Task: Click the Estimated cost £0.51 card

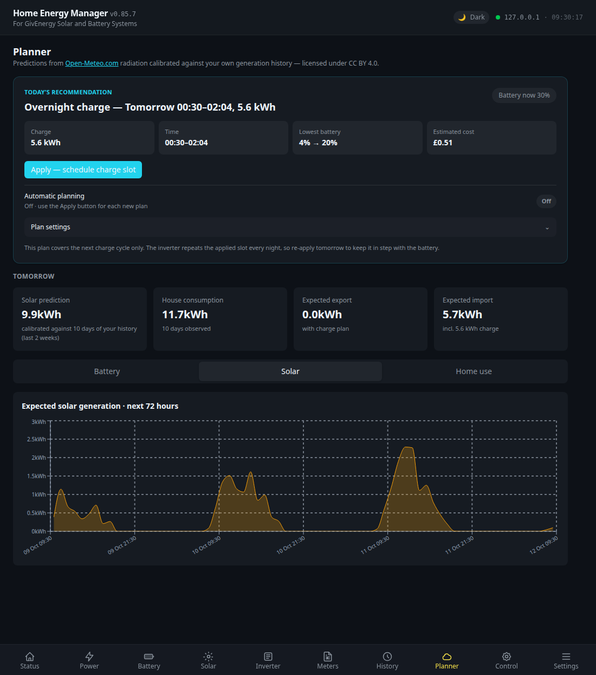Action: tap(491, 138)
